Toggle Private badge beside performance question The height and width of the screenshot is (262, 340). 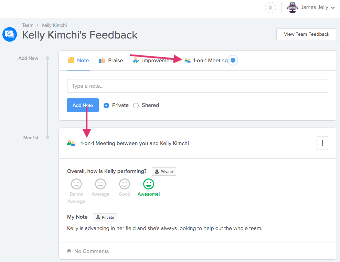tap(164, 172)
